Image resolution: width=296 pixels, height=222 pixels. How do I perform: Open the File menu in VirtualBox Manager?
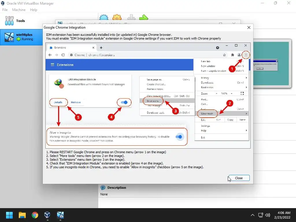[5, 10]
